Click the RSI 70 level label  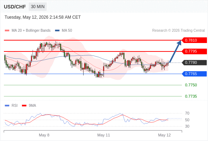pyautogui.click(x=187, y=113)
